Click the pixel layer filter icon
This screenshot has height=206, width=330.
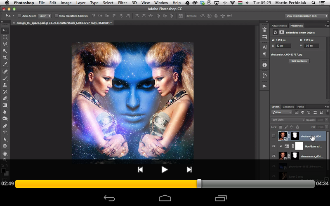tap(296, 112)
